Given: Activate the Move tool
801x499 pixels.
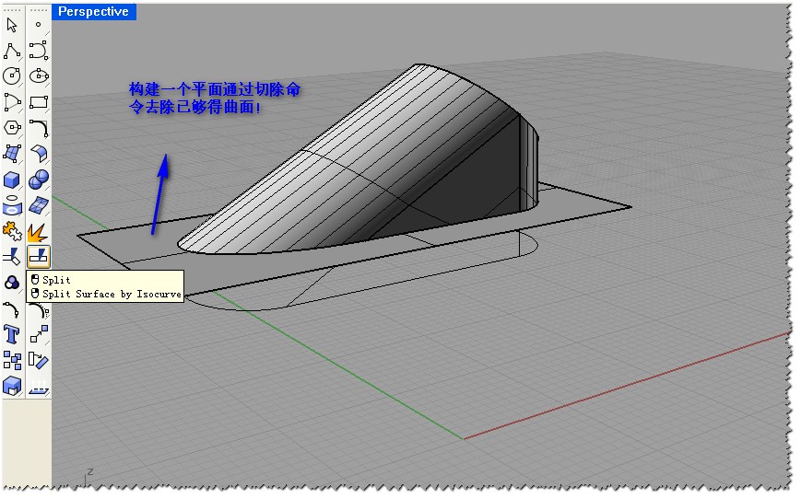Looking at the screenshot, I should pyautogui.click(x=39, y=335).
